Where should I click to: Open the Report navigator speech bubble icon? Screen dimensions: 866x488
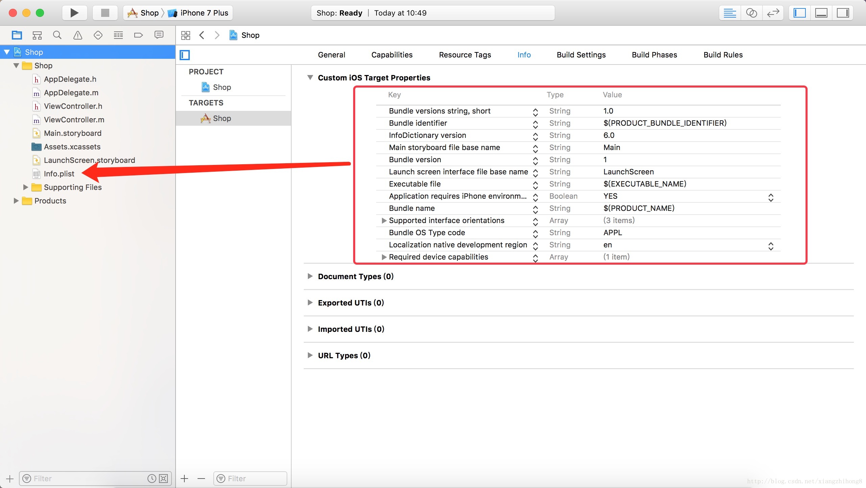tap(159, 35)
